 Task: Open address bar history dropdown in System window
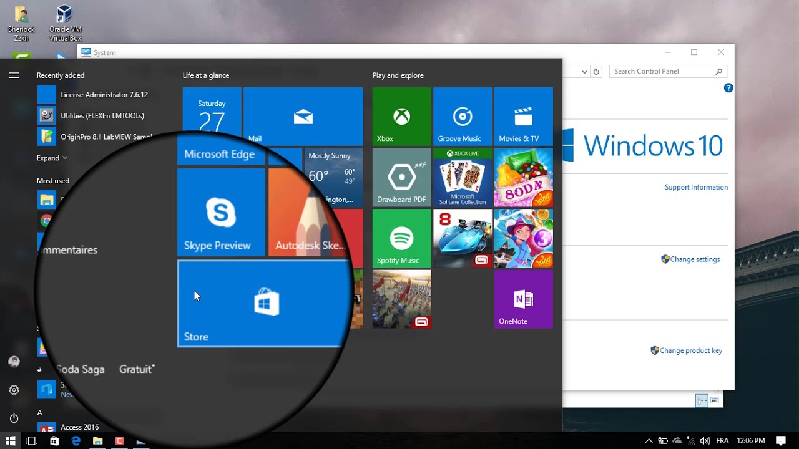[x=584, y=72]
